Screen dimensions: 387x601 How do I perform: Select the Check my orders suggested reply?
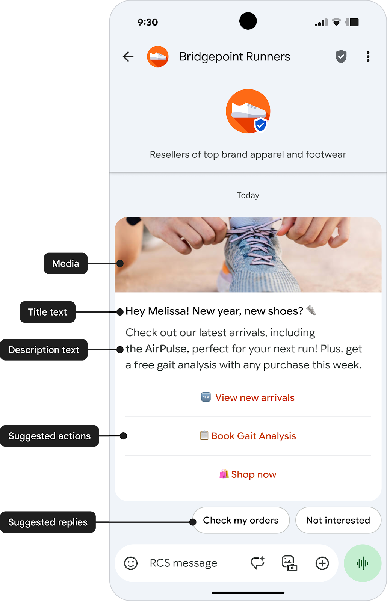coord(241,520)
